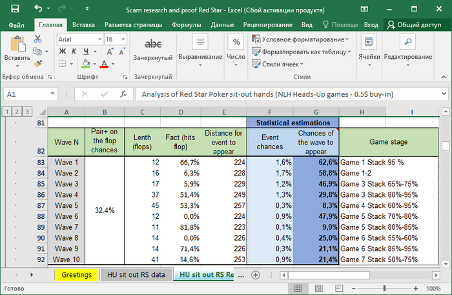Screen dimensions: 452x295
Task: Open the Данные tab
Action: (x=222, y=25)
